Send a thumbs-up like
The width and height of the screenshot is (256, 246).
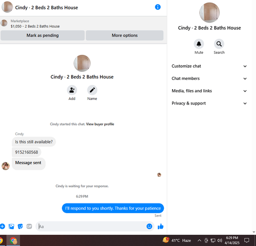[160, 227]
